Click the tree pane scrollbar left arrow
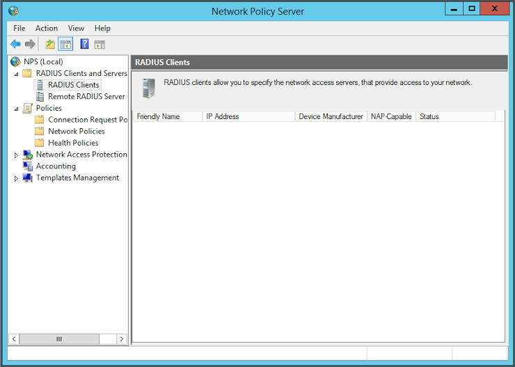Image resolution: width=515 pixels, height=367 pixels. pos(14,338)
